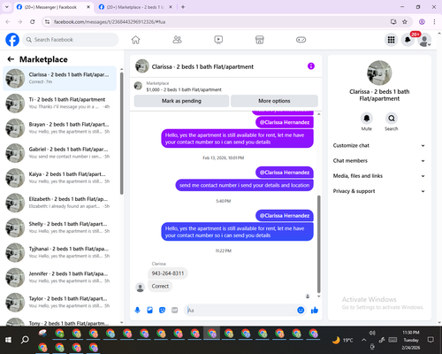Viewport: 442px width, 354px height.
Task: Choose a sticker icon in composer
Action: 162,310
